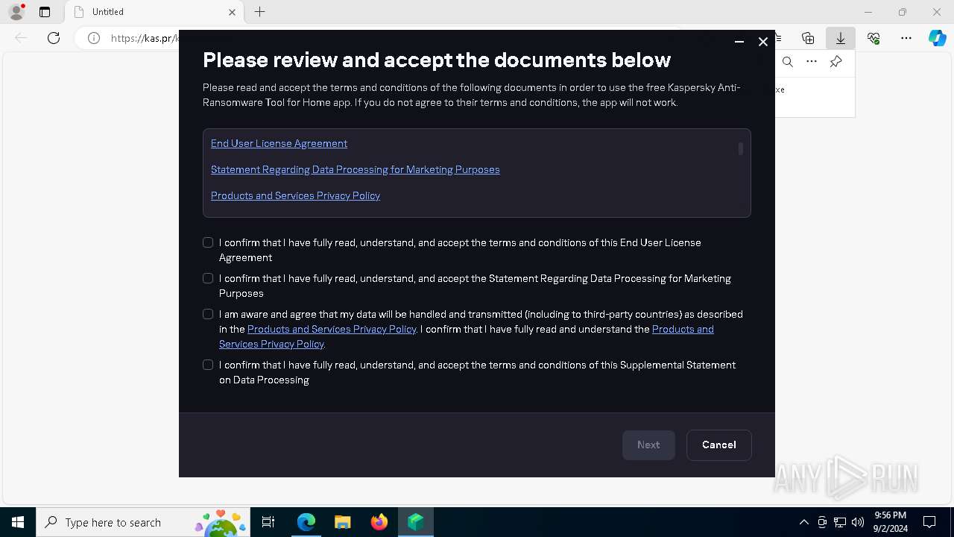Click the Cancel button
The height and width of the screenshot is (537, 954).
718,445
